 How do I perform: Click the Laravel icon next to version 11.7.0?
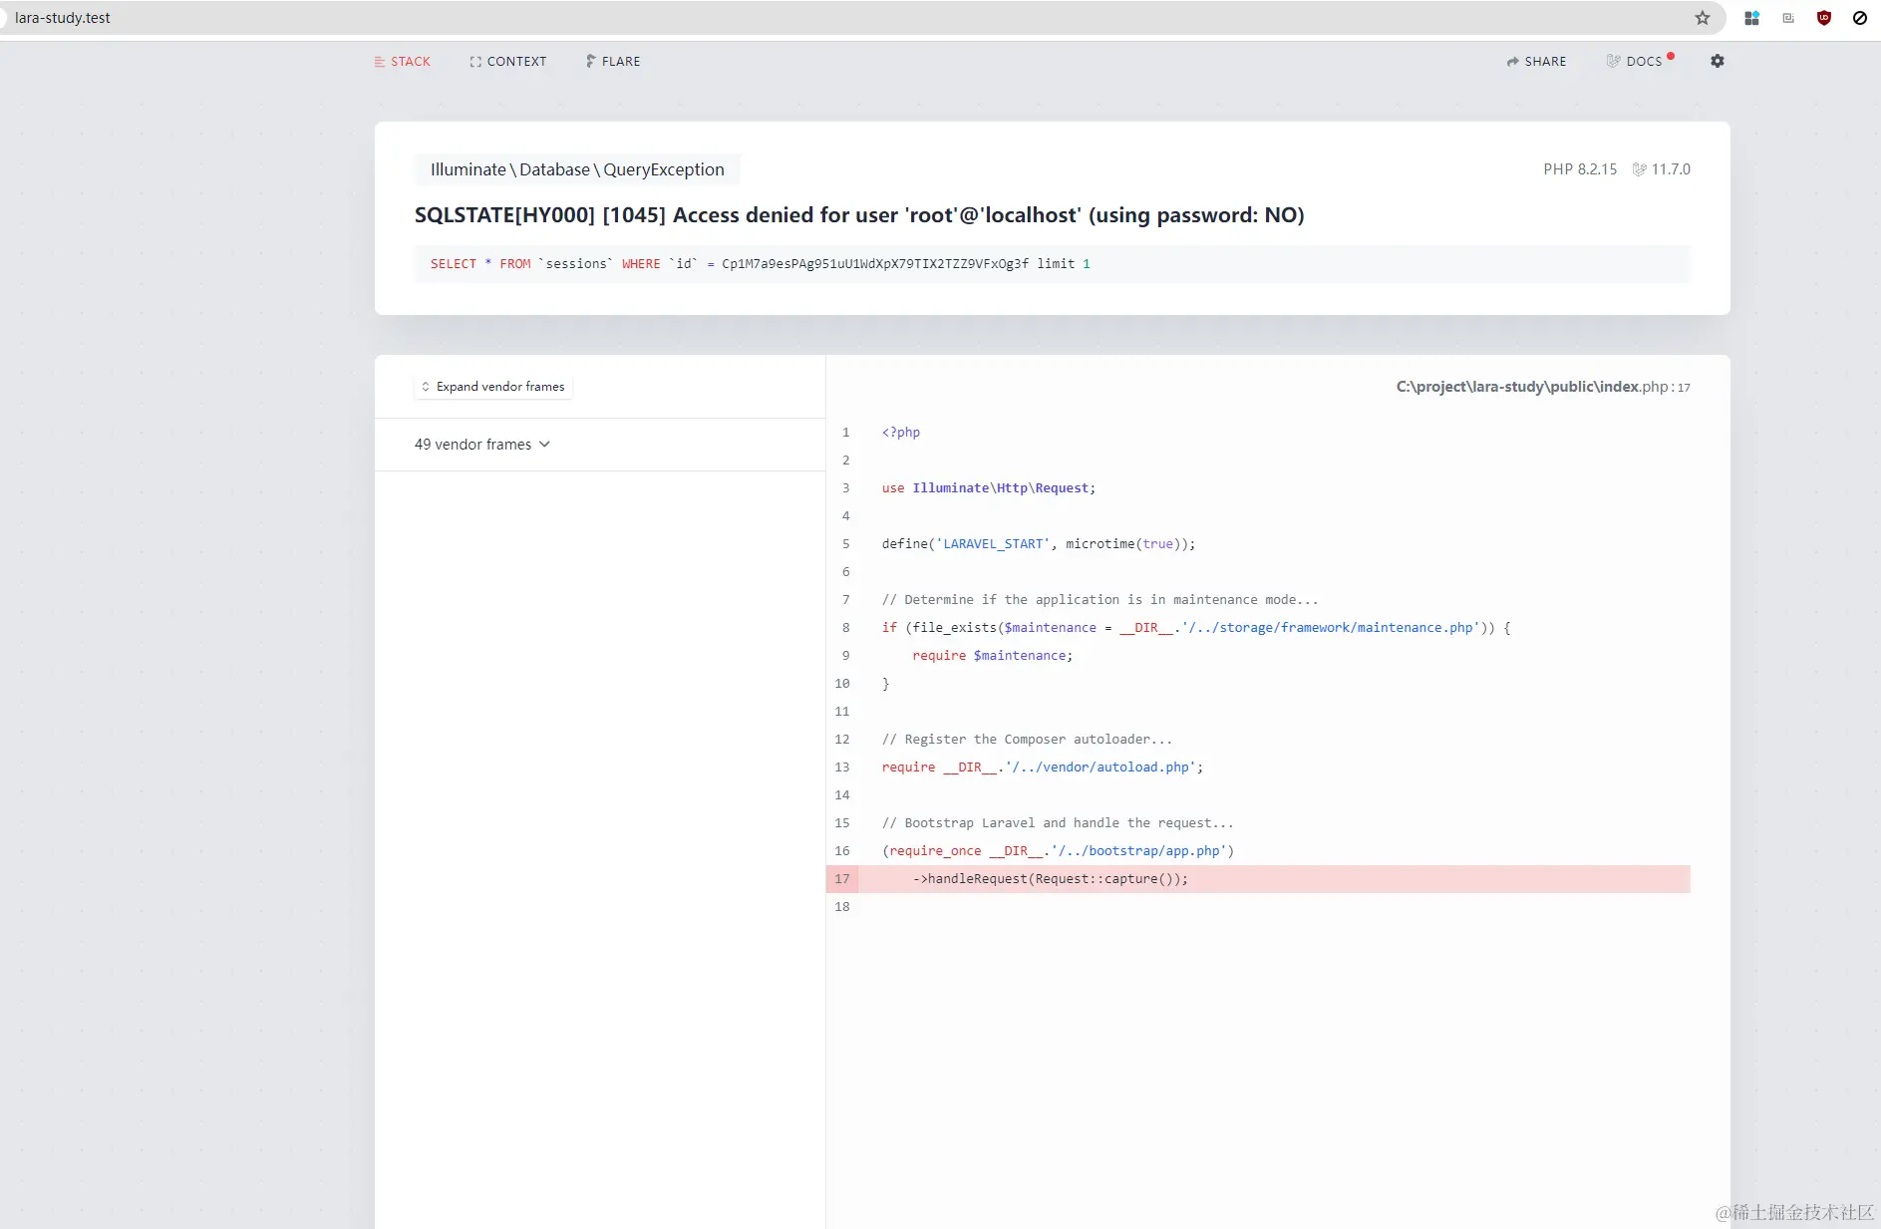1639,168
